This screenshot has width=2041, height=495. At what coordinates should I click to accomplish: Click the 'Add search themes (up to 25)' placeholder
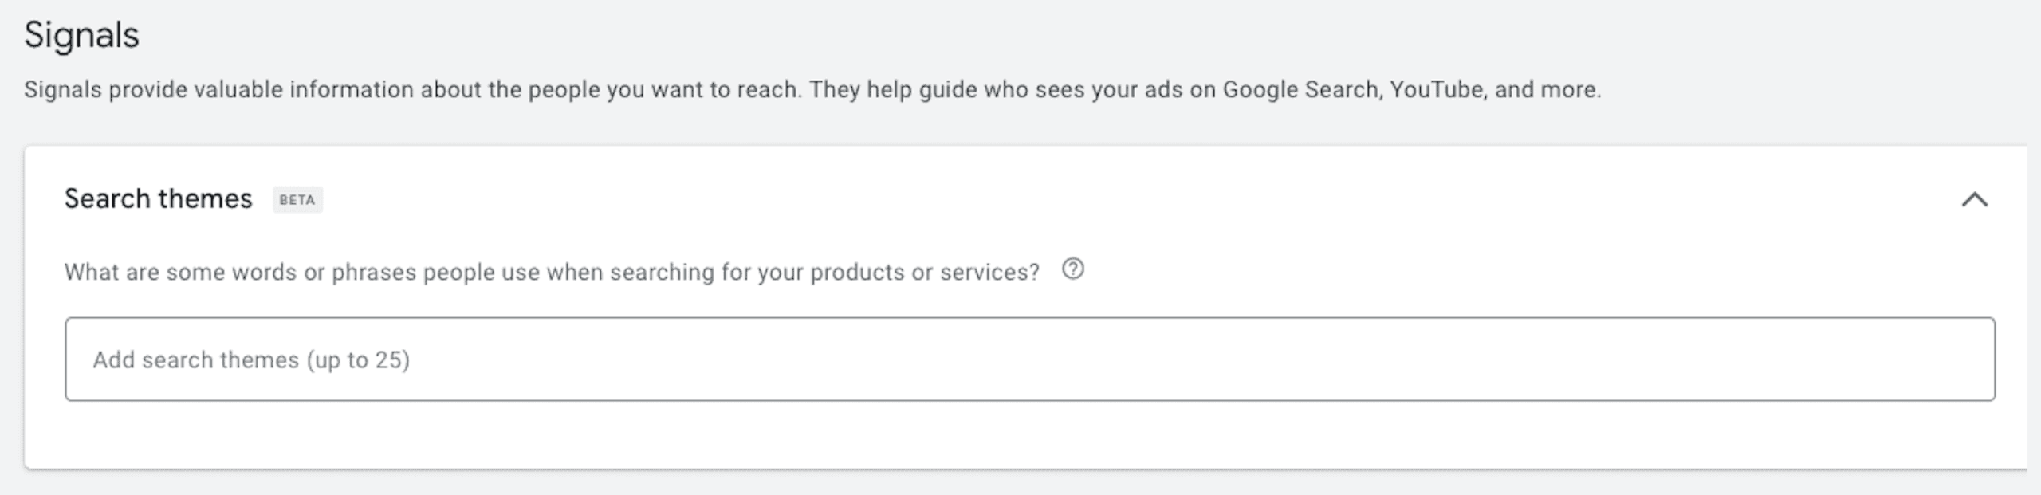pyautogui.click(x=251, y=360)
